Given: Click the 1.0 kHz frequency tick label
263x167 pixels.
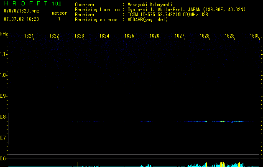Looking at the screenshot, I should tap(3, 75).
